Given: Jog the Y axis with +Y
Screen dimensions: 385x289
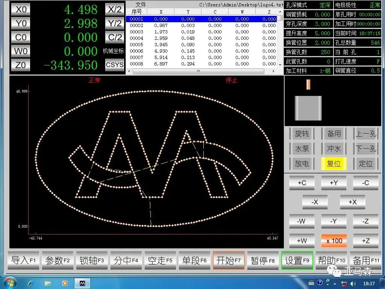Looking at the screenshot, I should 334,183.
